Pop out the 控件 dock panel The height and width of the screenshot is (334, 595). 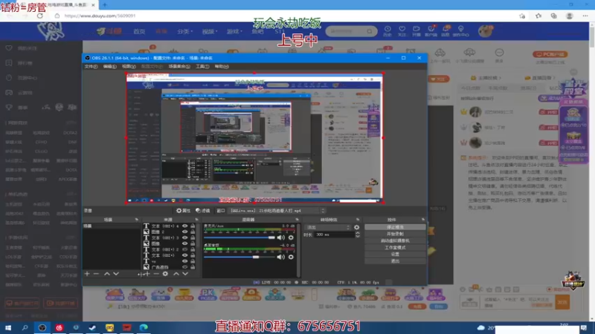pyautogui.click(x=423, y=220)
